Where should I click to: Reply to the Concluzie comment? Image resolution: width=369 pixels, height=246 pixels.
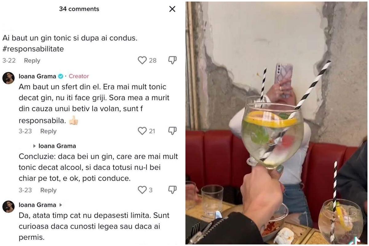(x=48, y=190)
